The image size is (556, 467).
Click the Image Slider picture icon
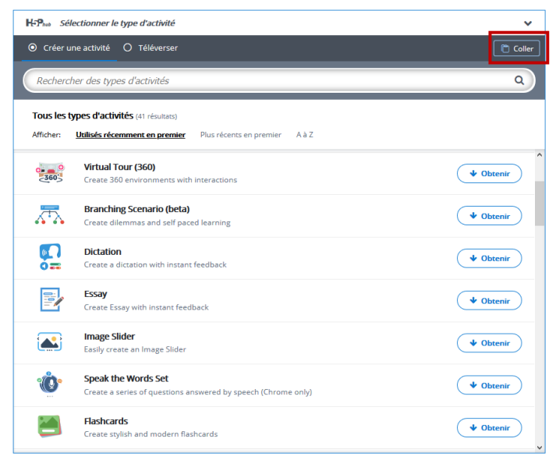[50, 341]
